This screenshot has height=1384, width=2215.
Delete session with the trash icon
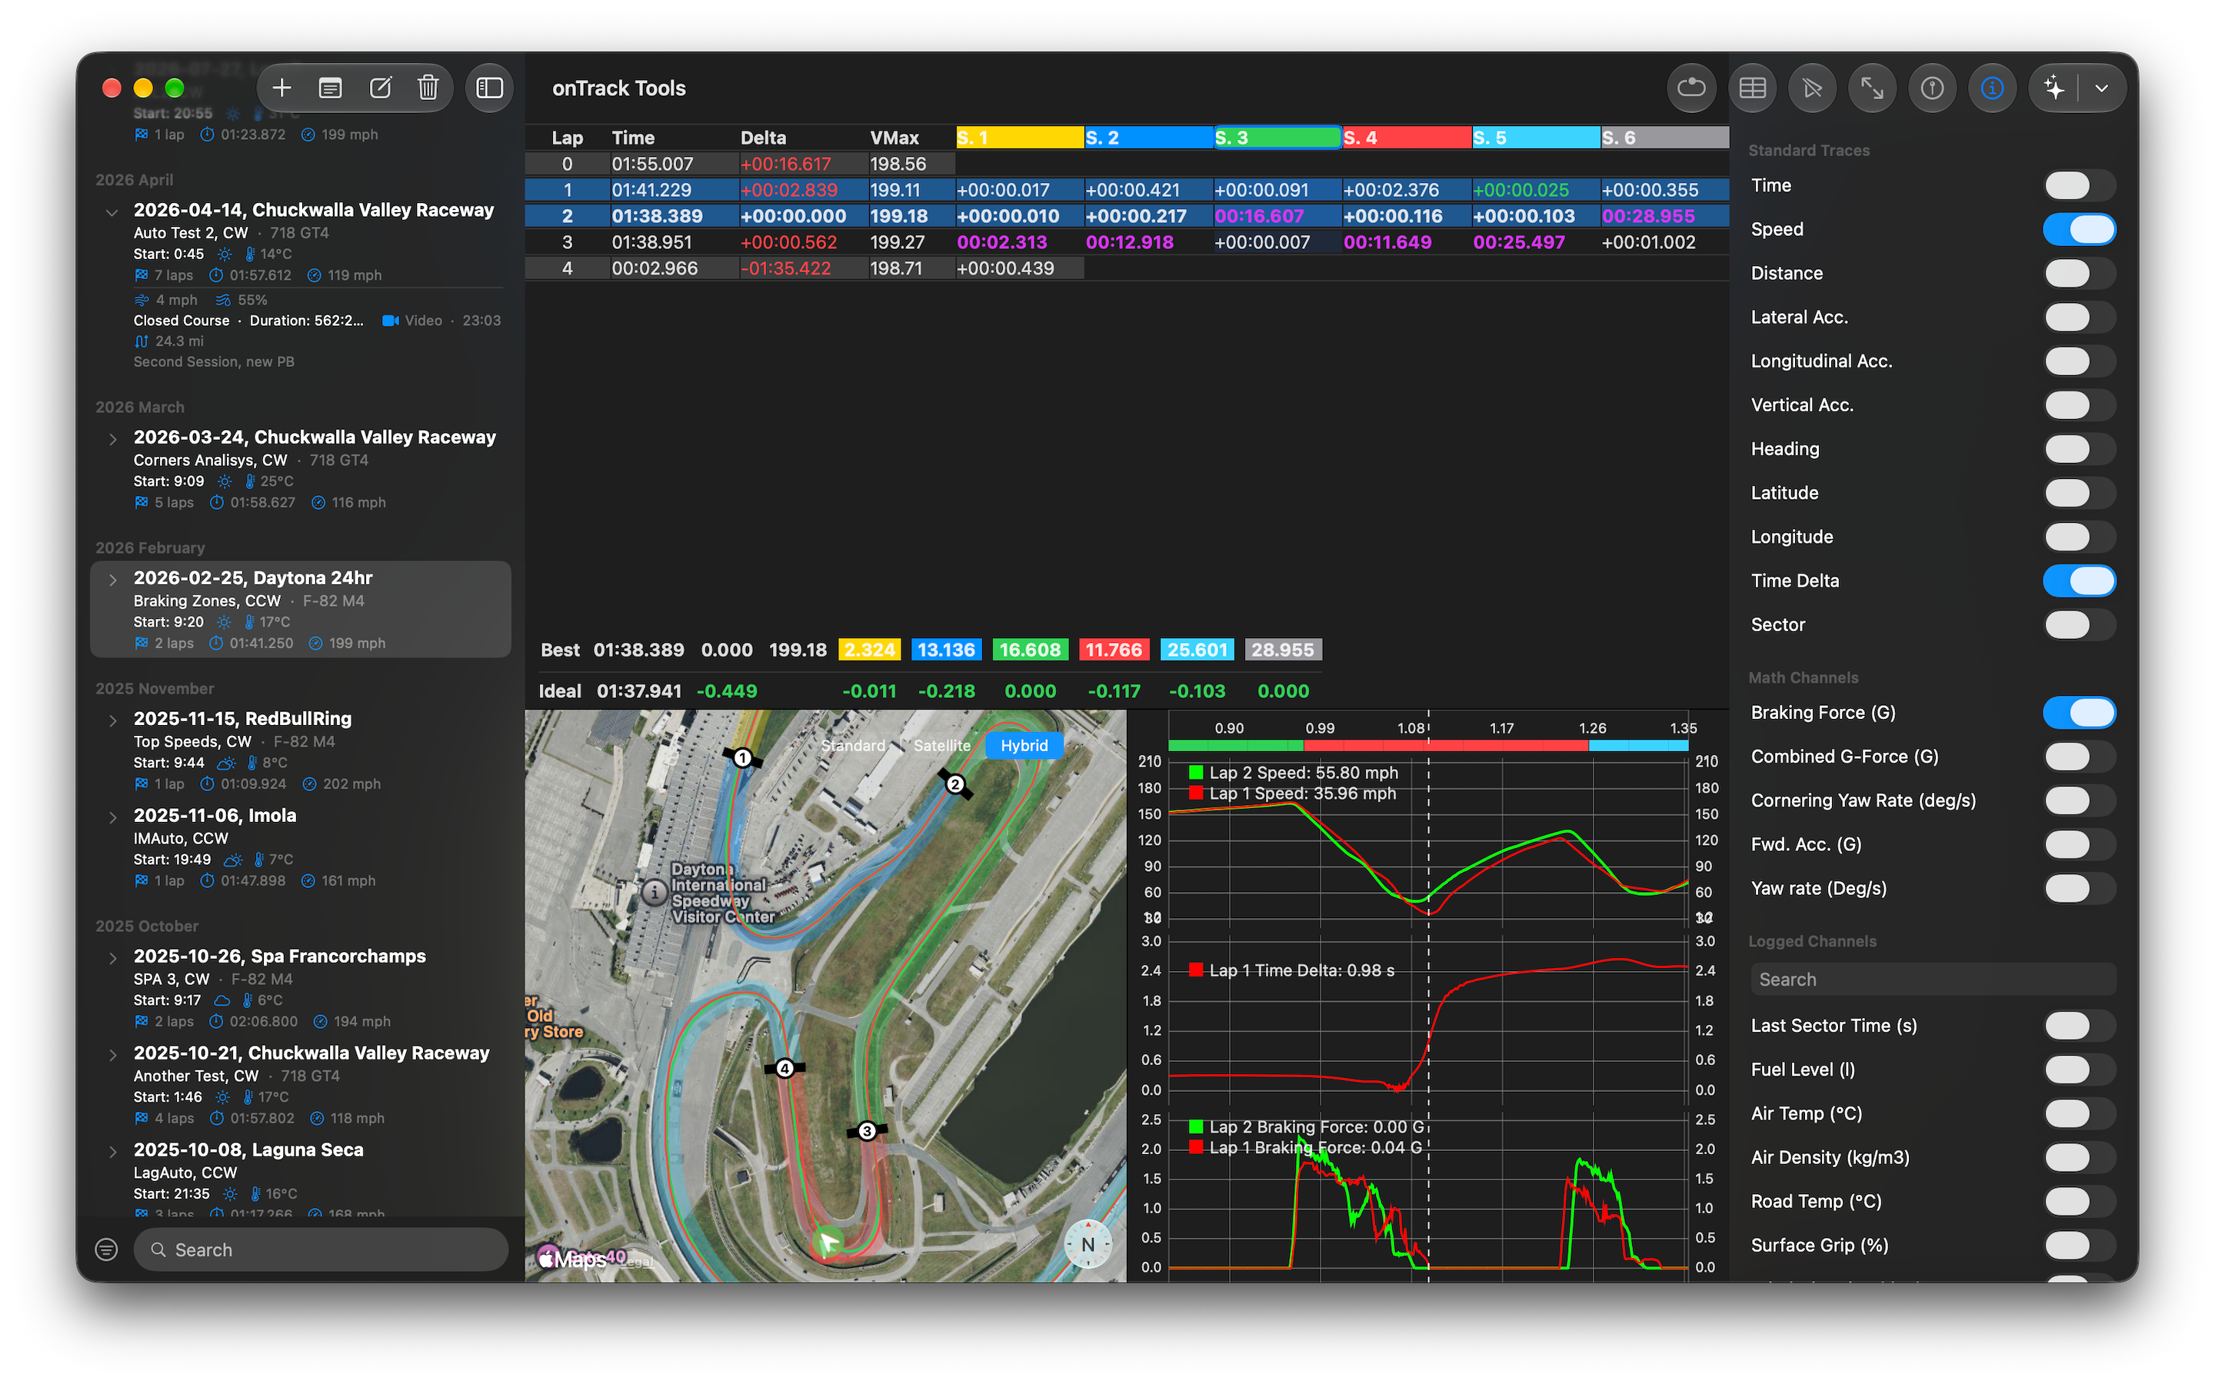[428, 88]
